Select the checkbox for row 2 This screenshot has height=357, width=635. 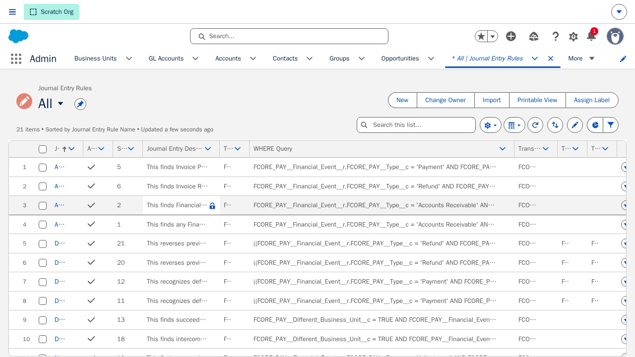(43, 186)
